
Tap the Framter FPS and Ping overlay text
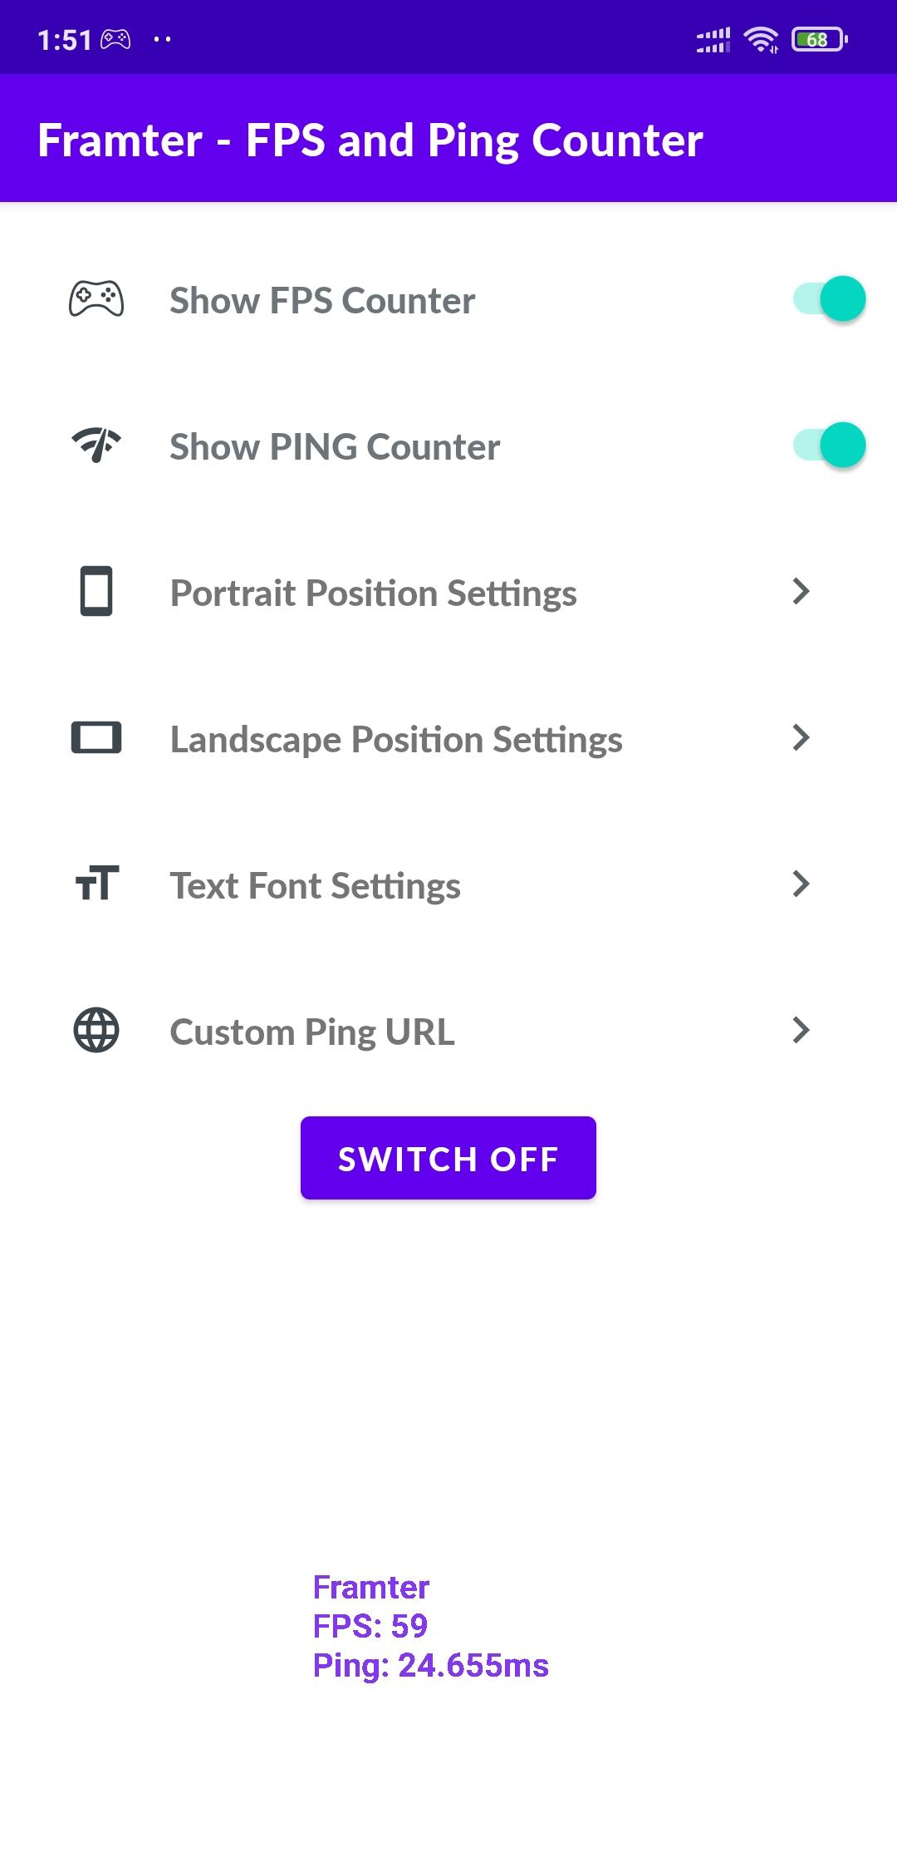pyautogui.click(x=430, y=1626)
